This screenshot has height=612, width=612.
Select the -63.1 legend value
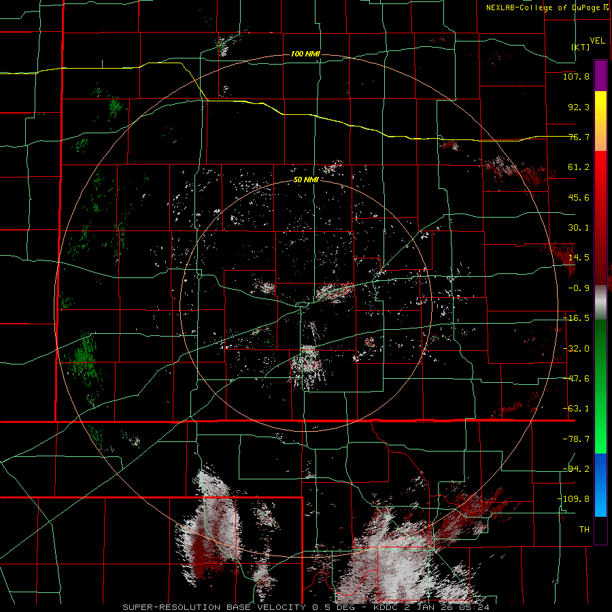coord(576,409)
